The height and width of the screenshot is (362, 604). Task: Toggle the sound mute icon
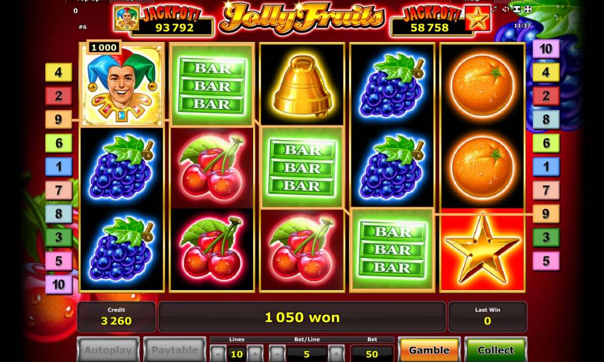506,9
